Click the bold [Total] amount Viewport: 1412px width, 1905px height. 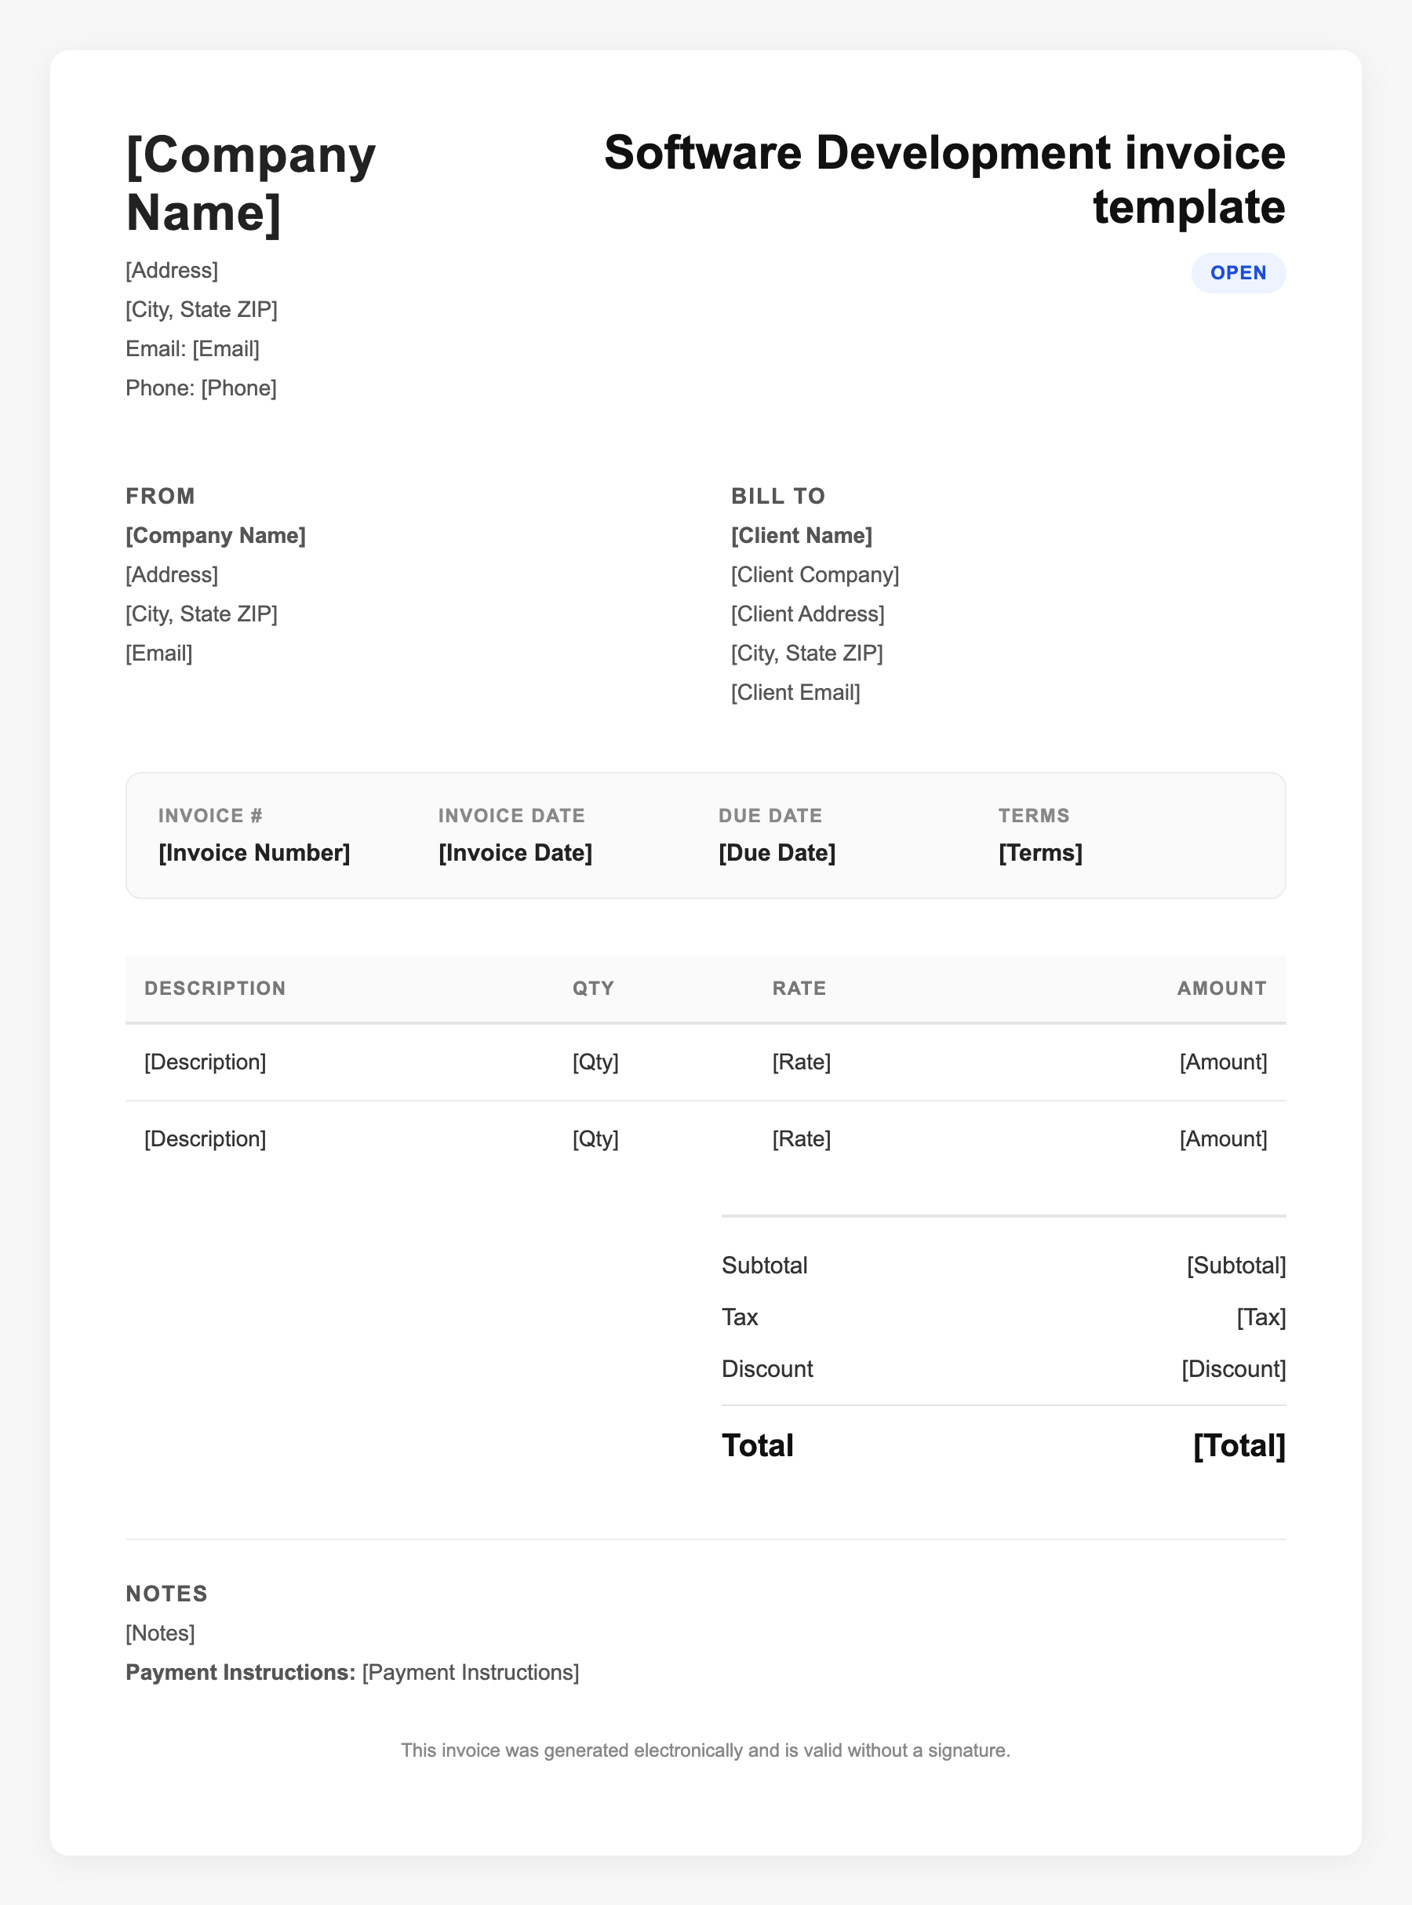pos(1239,1445)
